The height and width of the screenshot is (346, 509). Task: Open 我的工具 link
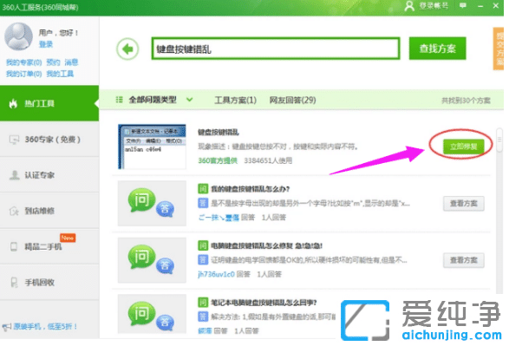[60, 74]
